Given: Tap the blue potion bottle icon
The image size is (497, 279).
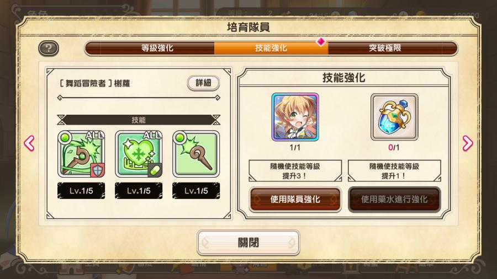Looking at the screenshot, I should [394, 117].
